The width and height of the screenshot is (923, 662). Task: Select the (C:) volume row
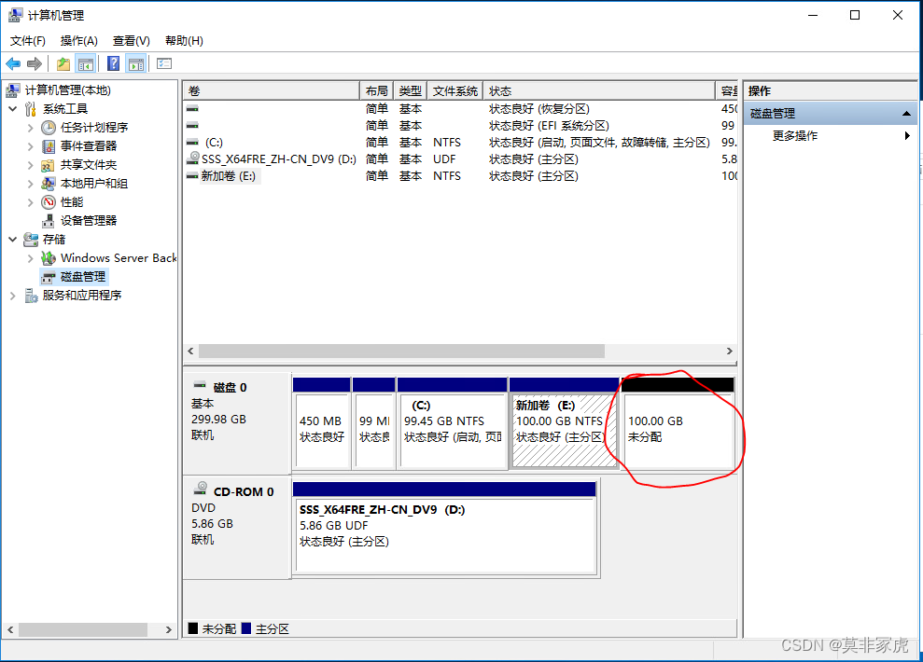click(x=460, y=143)
